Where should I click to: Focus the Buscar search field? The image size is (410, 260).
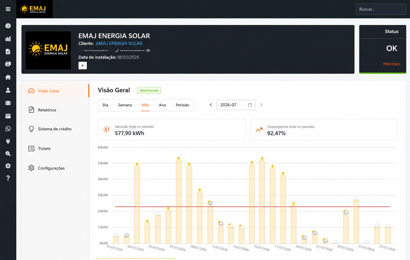point(381,9)
